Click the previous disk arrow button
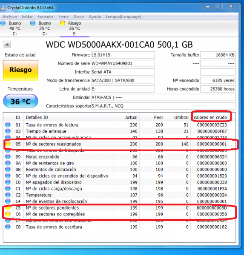 point(7,44)
